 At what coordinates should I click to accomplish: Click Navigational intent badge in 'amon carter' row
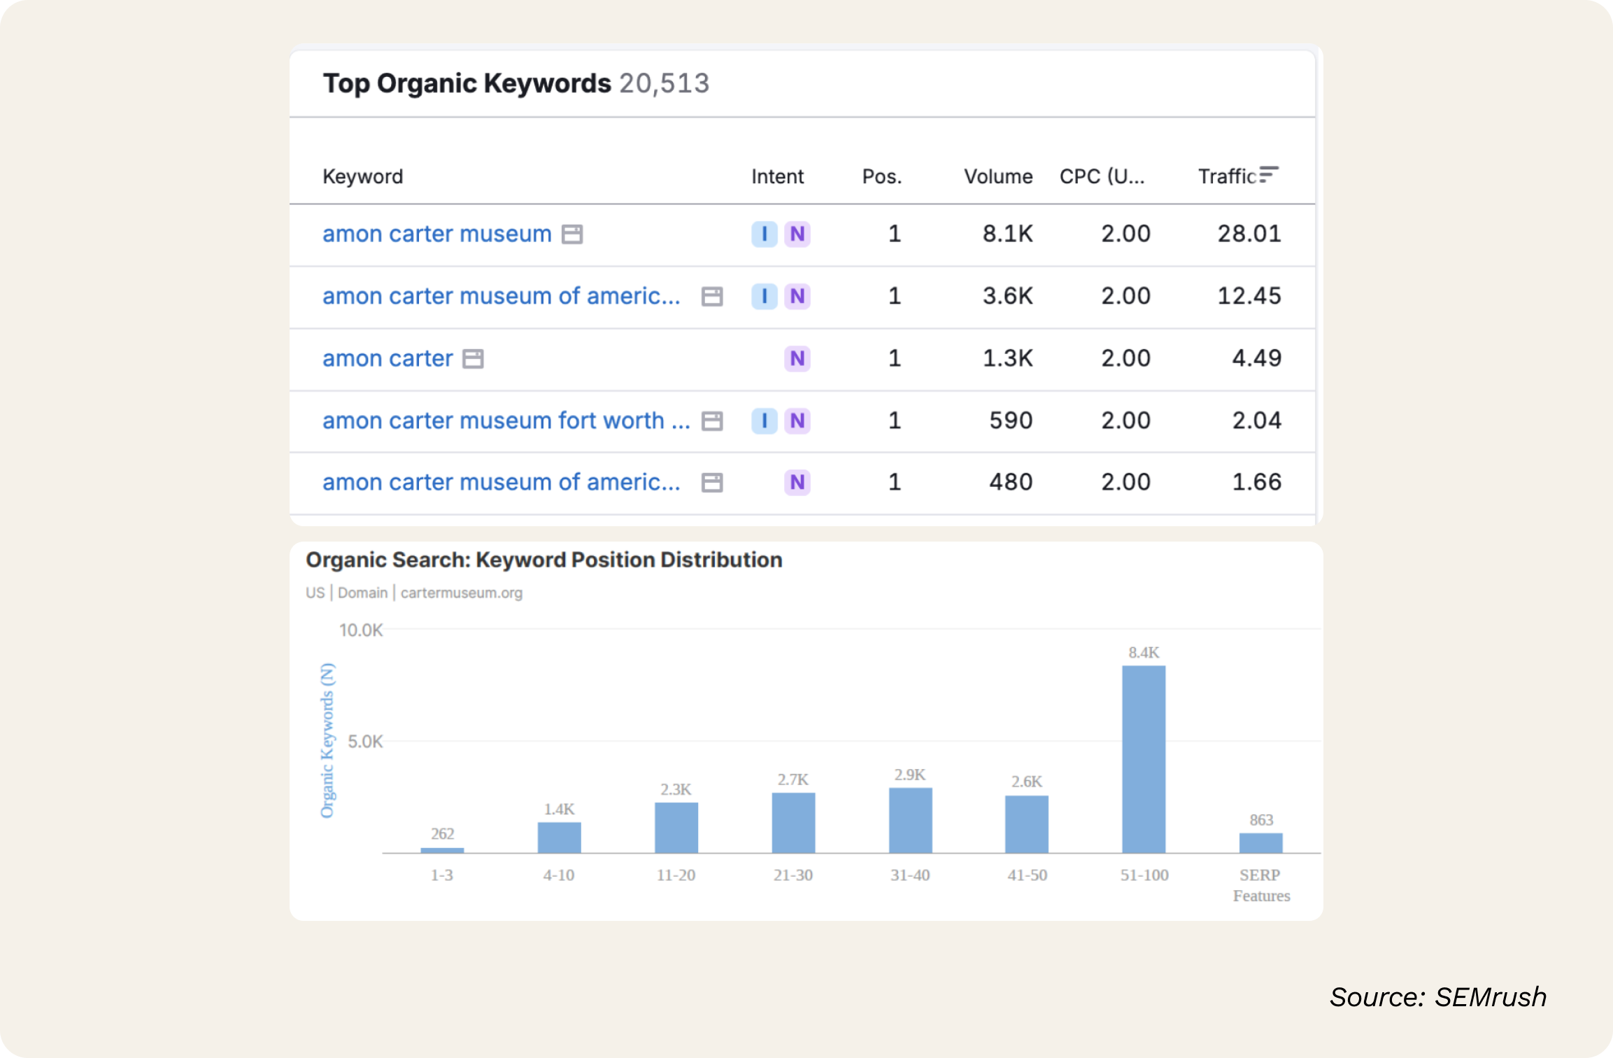coord(797,358)
